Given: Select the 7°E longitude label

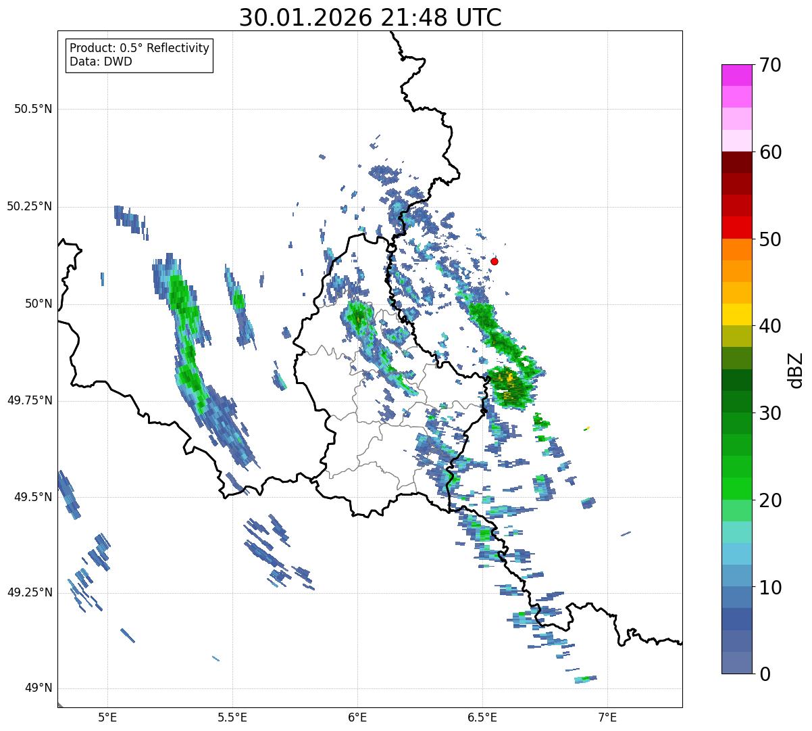Looking at the screenshot, I should 607,717.
